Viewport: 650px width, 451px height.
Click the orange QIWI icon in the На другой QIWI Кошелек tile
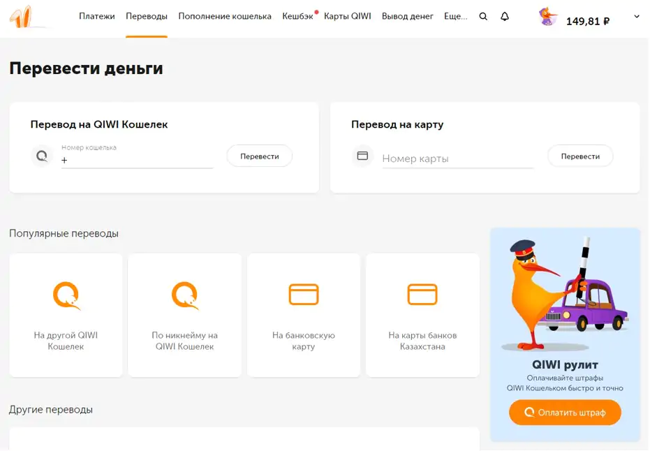pos(66,295)
